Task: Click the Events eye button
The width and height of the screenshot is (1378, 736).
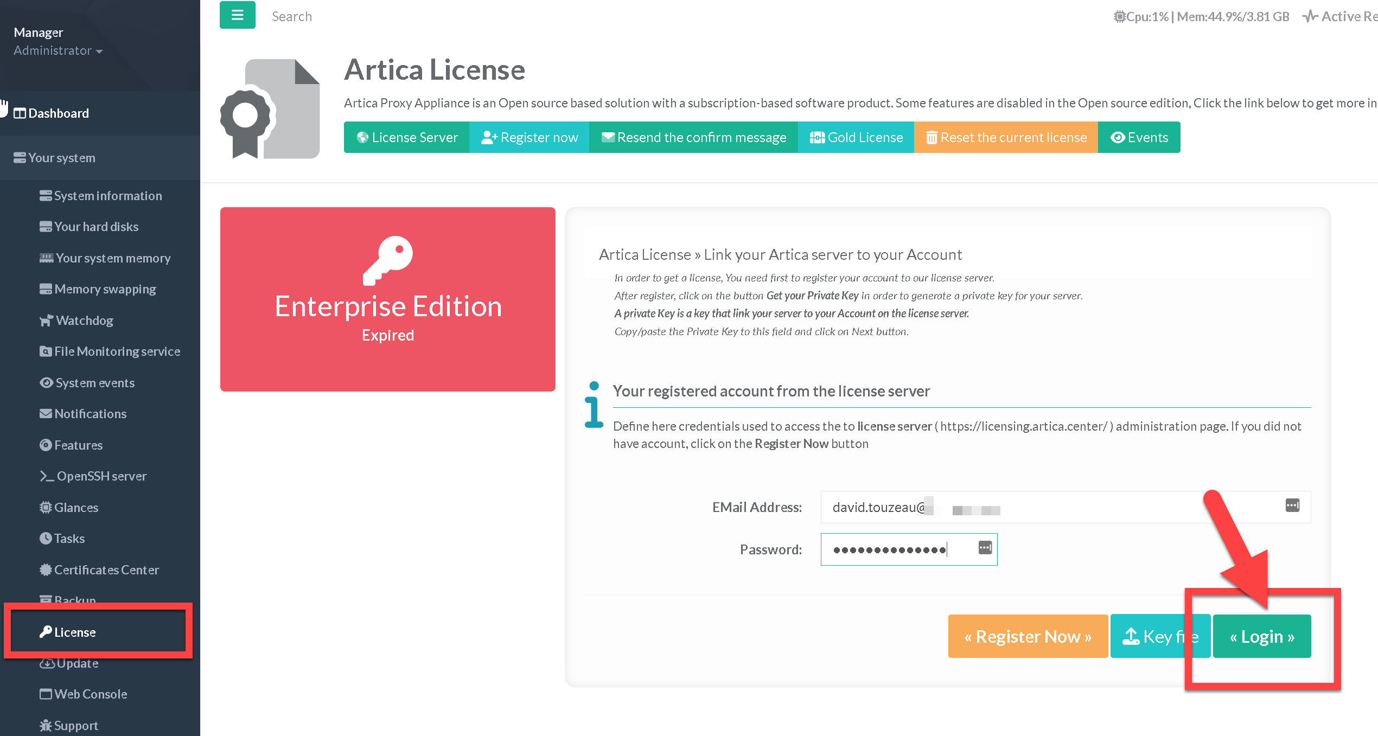Action: pyautogui.click(x=1139, y=138)
